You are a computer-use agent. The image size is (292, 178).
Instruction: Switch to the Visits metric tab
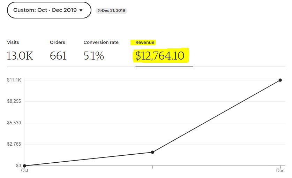click(x=13, y=42)
